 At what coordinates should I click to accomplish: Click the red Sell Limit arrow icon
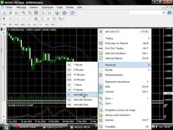coord(101,32)
